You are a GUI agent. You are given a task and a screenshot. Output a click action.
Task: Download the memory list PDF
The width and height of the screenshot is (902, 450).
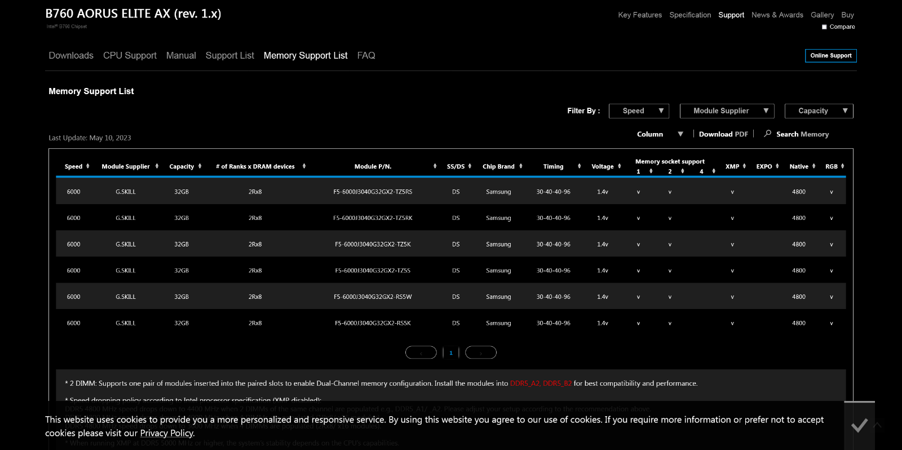(723, 134)
